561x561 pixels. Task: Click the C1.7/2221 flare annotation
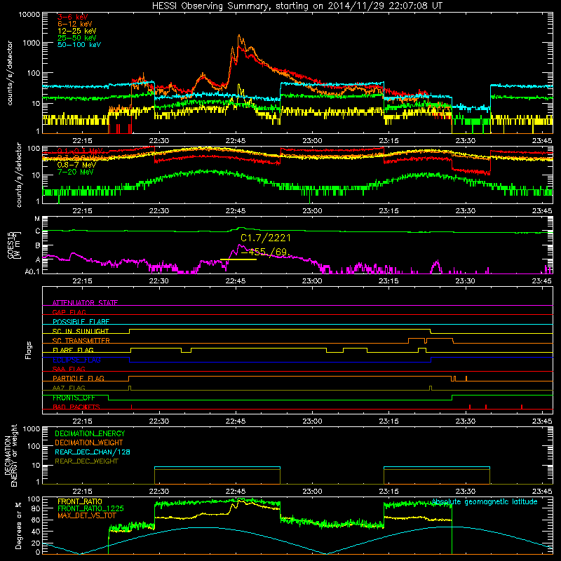tap(266, 238)
